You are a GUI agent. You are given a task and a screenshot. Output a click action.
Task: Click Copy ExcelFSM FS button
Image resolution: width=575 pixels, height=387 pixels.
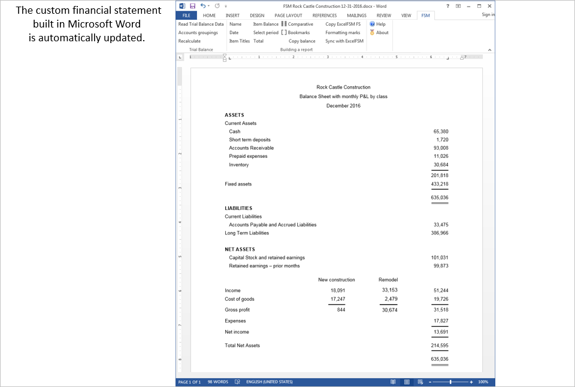[x=343, y=24]
